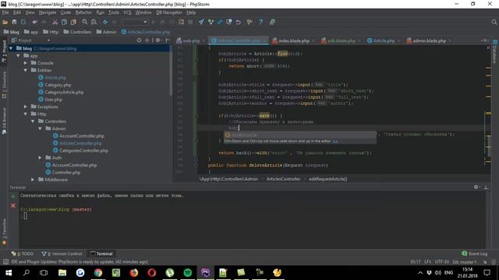The height and width of the screenshot is (280, 499).
Task: Click the new terminal session plus icon
Action: (13, 197)
